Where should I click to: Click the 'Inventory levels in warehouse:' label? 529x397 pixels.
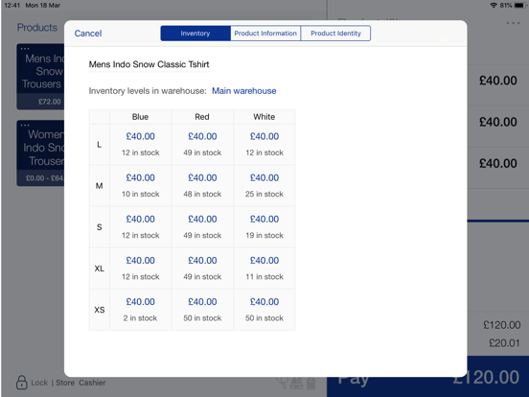pyautogui.click(x=148, y=91)
